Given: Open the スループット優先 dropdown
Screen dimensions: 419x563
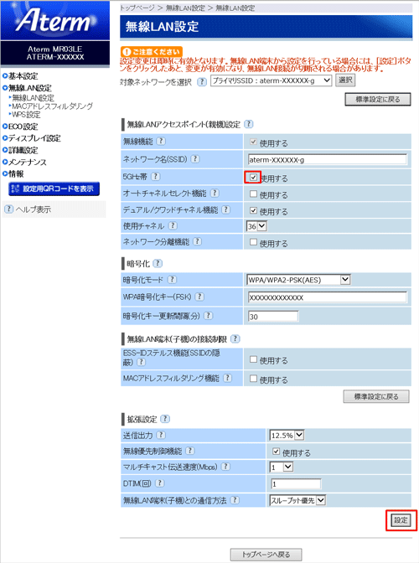Looking at the screenshot, I should [297, 500].
